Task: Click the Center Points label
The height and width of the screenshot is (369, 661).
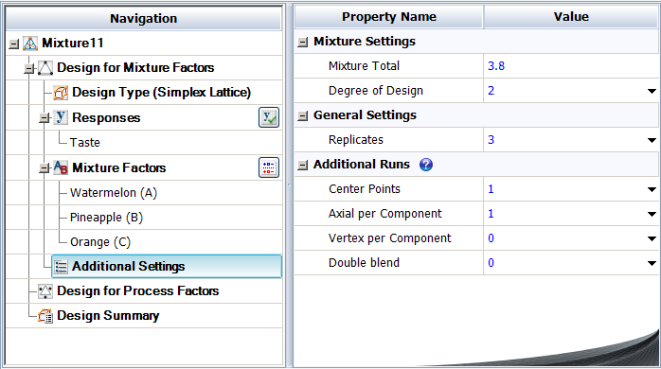Action: click(365, 189)
